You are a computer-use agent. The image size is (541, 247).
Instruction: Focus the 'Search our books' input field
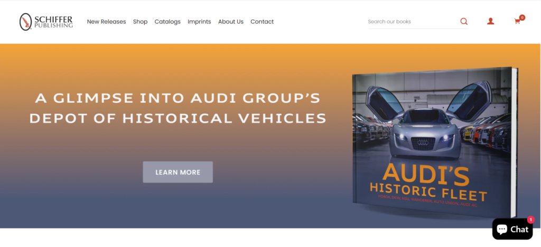point(412,22)
